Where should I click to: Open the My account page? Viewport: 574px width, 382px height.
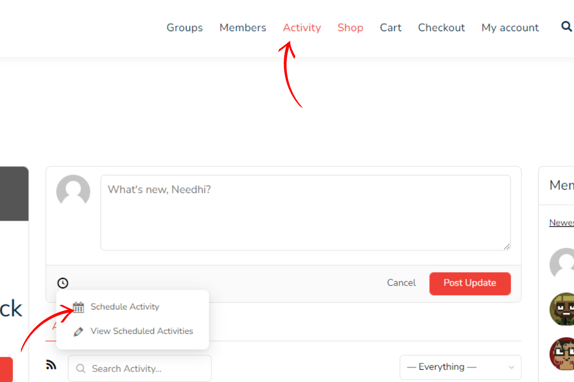pyautogui.click(x=510, y=28)
